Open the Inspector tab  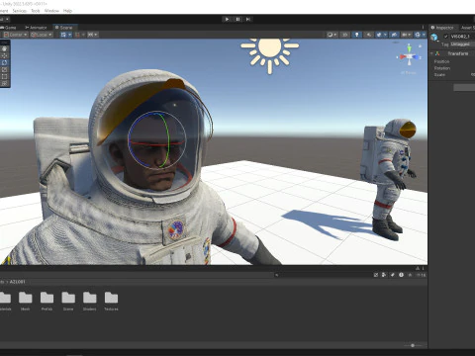(x=442, y=28)
